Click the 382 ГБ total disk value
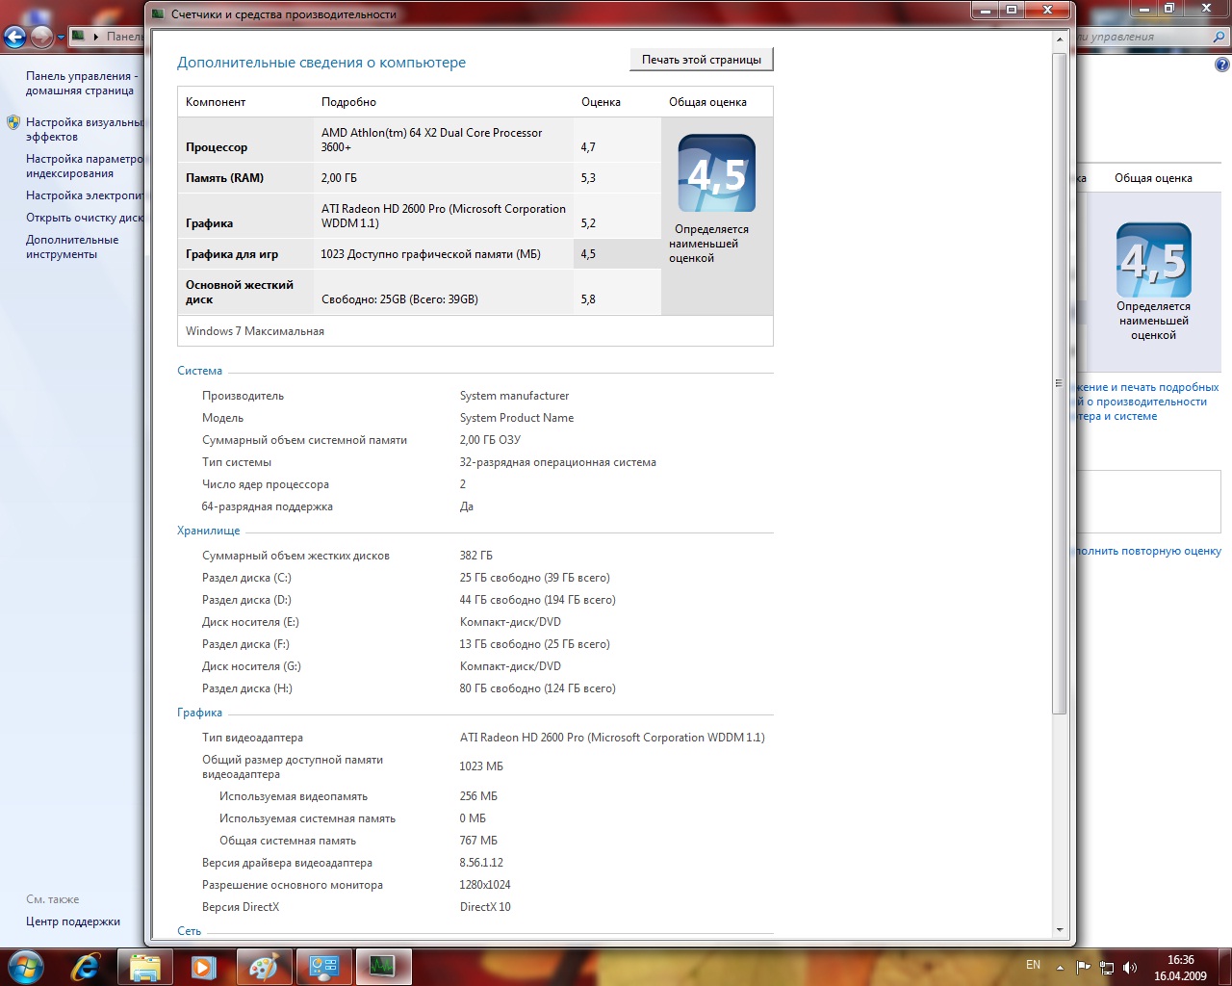Viewport: 1232px width, 986px height. [x=475, y=556]
